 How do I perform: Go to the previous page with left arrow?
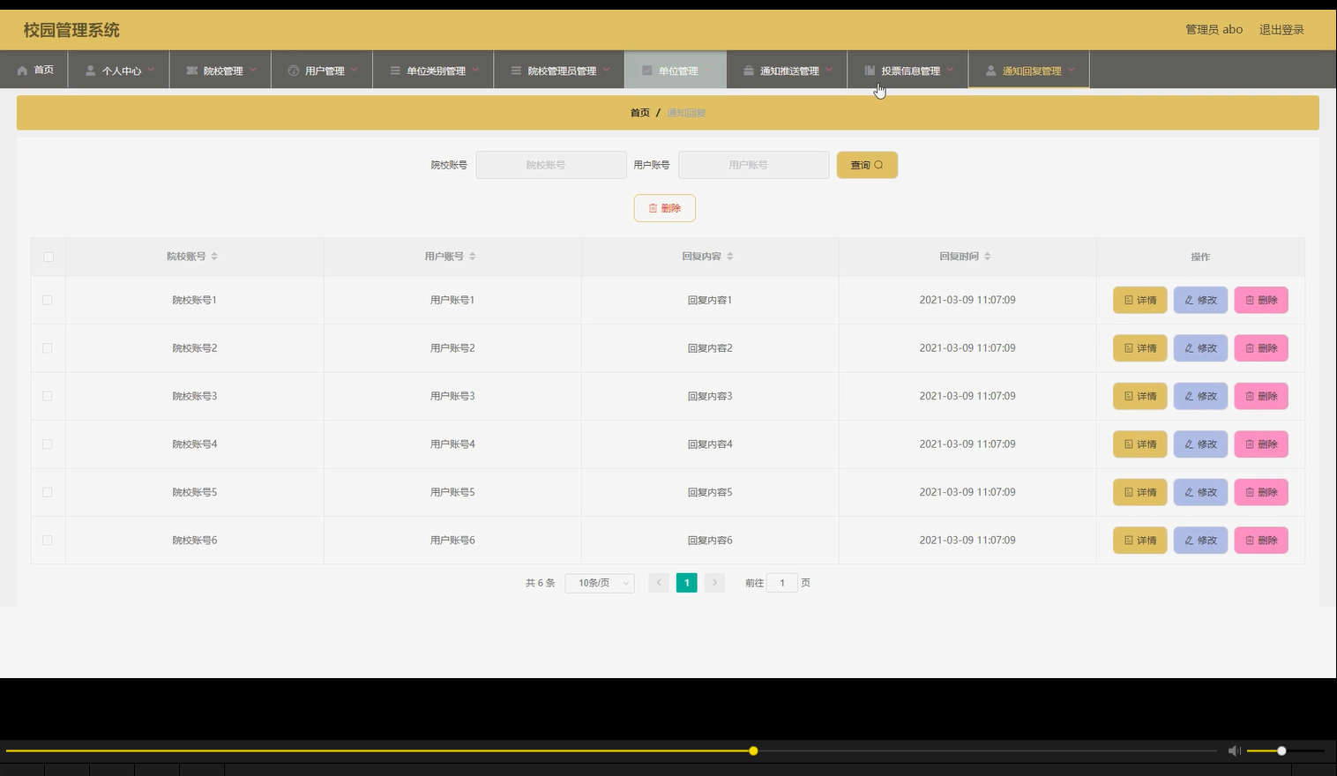pyautogui.click(x=659, y=583)
